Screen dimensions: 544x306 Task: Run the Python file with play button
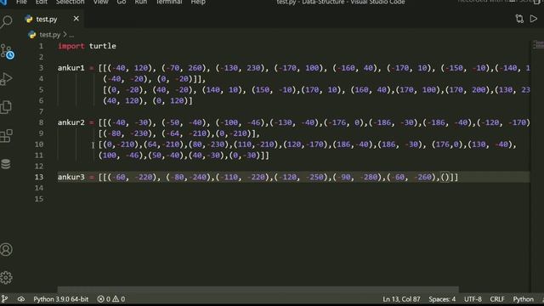[534, 19]
